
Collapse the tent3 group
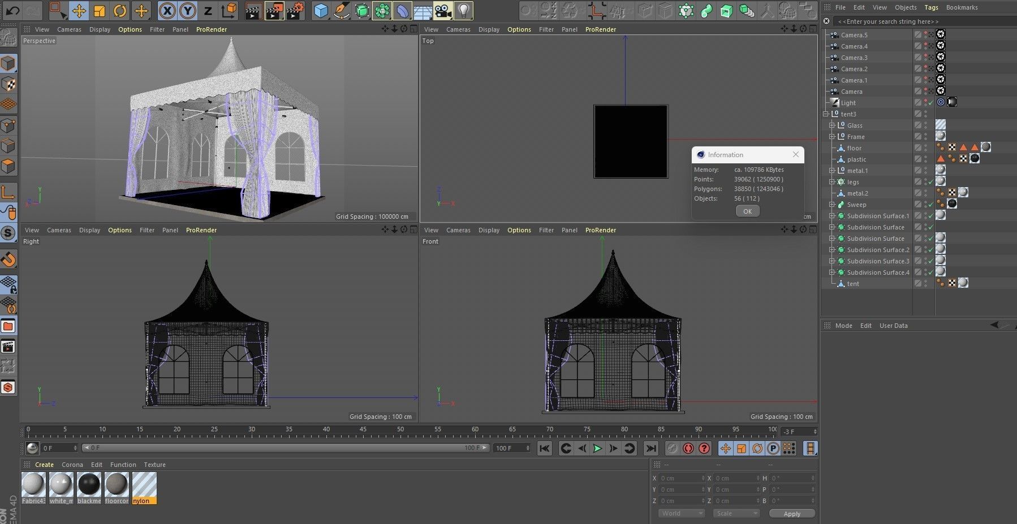tap(825, 114)
